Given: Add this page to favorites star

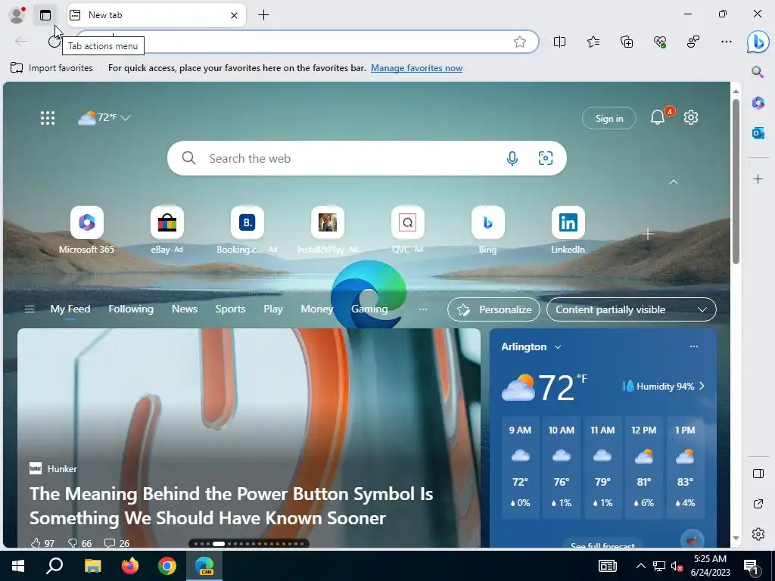Looking at the screenshot, I should 520,42.
